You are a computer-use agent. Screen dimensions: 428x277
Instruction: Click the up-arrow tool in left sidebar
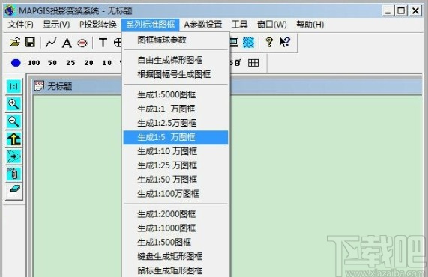(13, 139)
